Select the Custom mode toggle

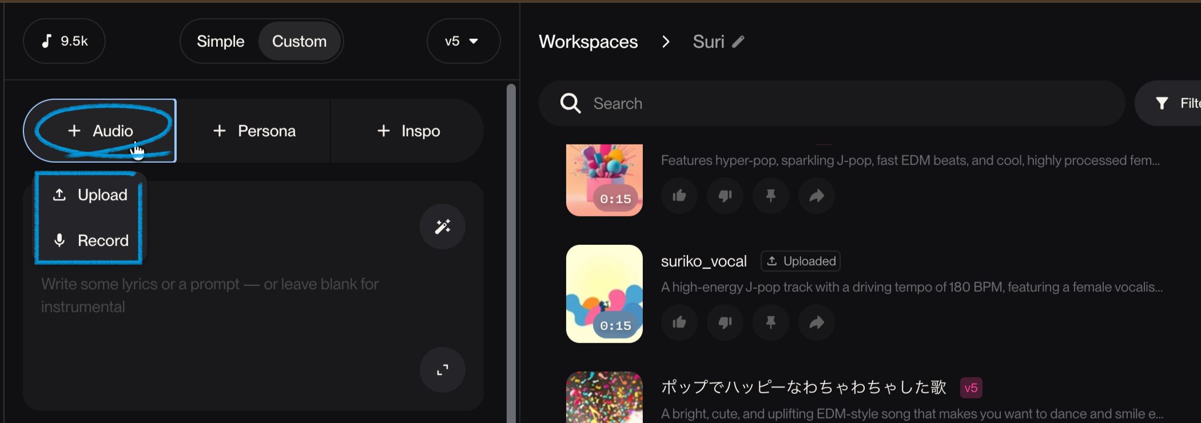coord(299,41)
